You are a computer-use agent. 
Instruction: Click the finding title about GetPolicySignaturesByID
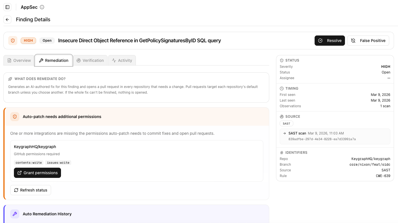pos(140,41)
